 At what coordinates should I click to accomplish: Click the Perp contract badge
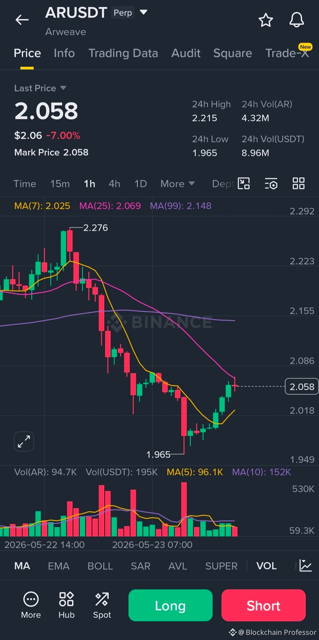(x=123, y=13)
